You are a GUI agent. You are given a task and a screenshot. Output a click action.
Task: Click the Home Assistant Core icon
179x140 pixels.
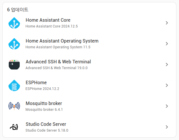[14, 23]
